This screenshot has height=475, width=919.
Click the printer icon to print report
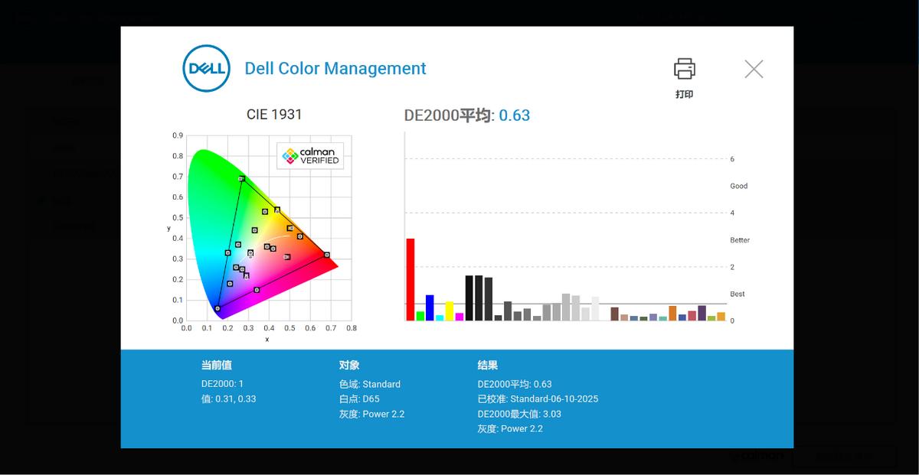(685, 69)
